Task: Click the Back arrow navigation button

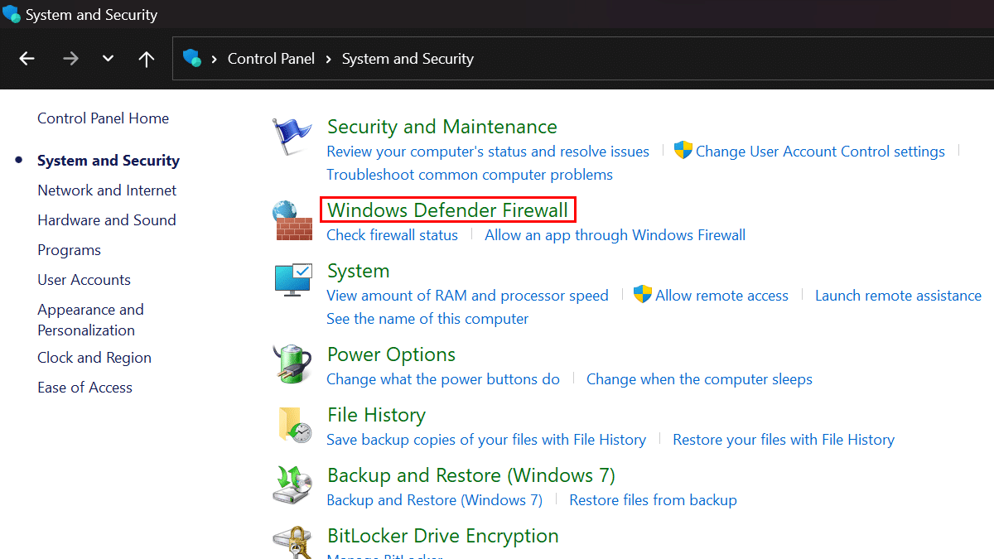Action: 27,59
